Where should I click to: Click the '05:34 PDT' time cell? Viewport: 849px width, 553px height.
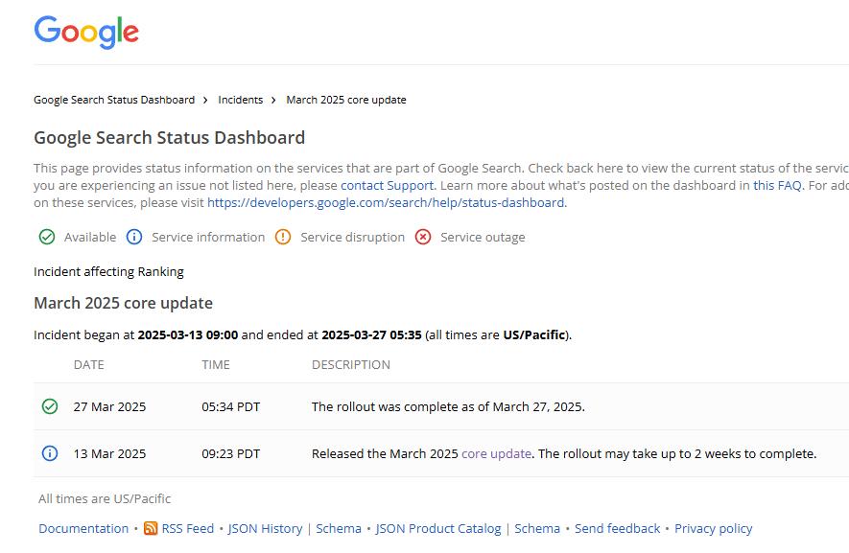(230, 407)
